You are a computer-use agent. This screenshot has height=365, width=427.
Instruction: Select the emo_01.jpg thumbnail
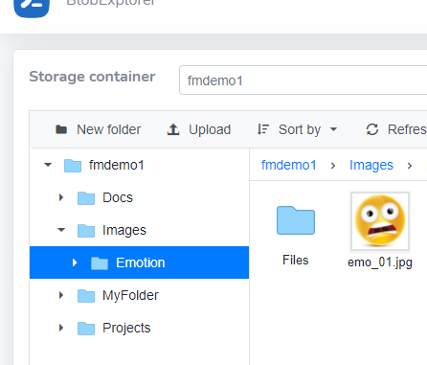pos(380,221)
